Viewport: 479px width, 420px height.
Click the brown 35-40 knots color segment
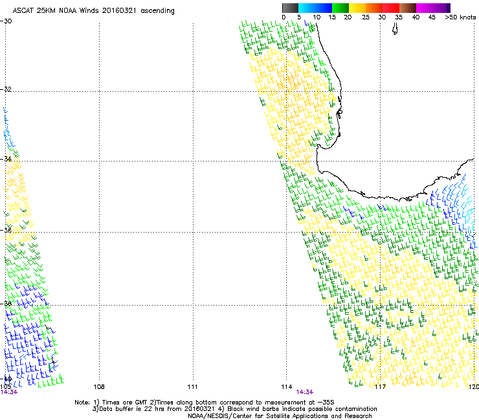point(408,8)
